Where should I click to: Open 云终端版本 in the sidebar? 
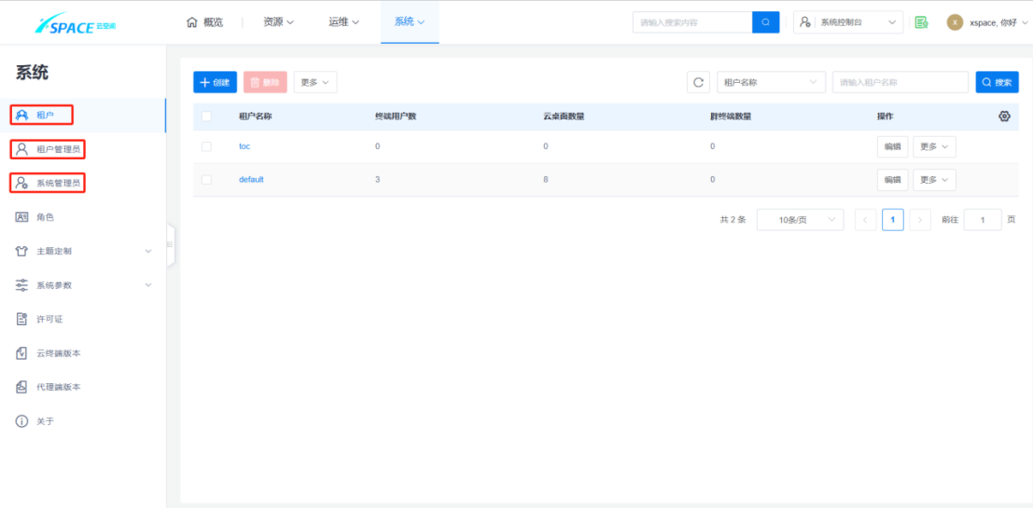coord(57,353)
